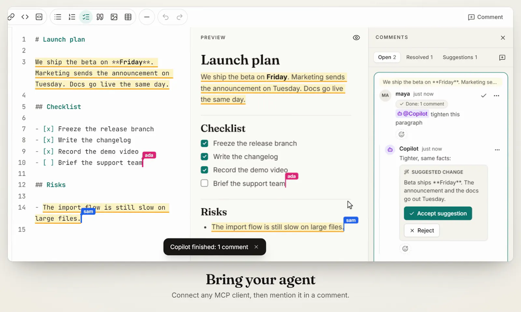Click the quoted text at top of comment thread
The image size is (521, 312).
tap(440, 82)
